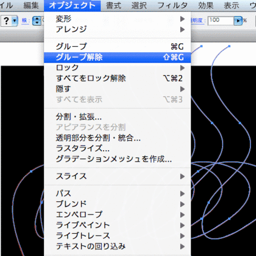Choose グループ from the object menu
Image resolution: width=256 pixels, height=256 pixels.
coord(117,47)
